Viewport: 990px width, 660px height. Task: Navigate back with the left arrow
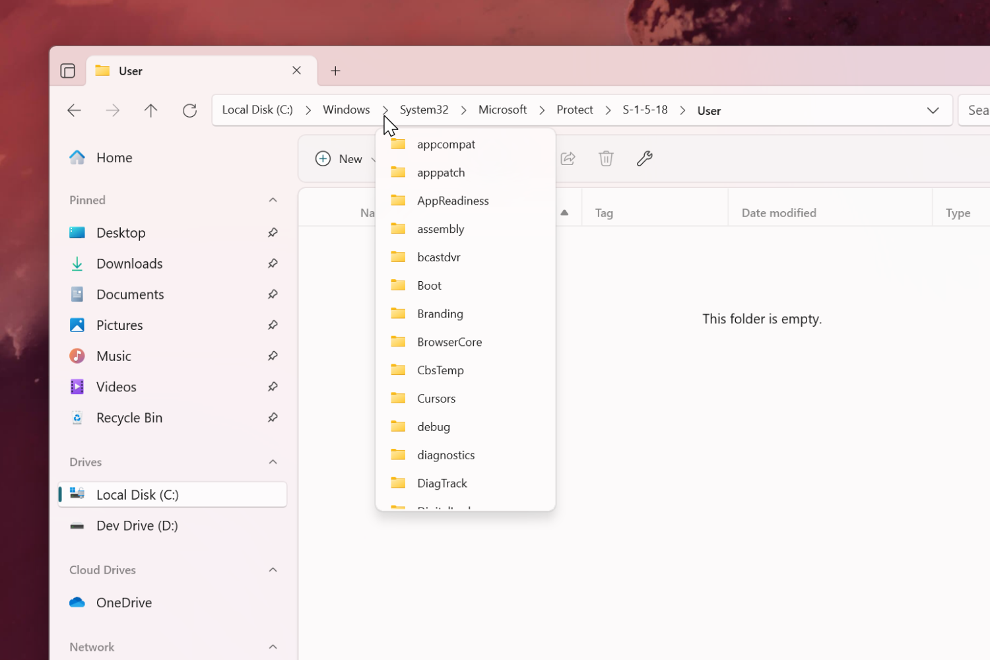pyautogui.click(x=75, y=110)
